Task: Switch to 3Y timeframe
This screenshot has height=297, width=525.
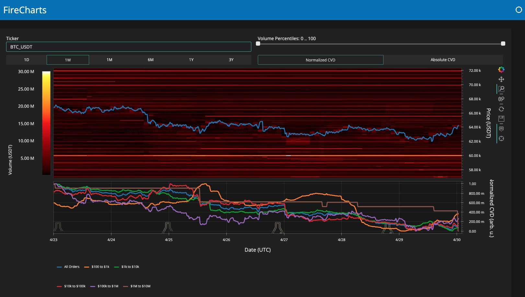Action: [x=231, y=60]
